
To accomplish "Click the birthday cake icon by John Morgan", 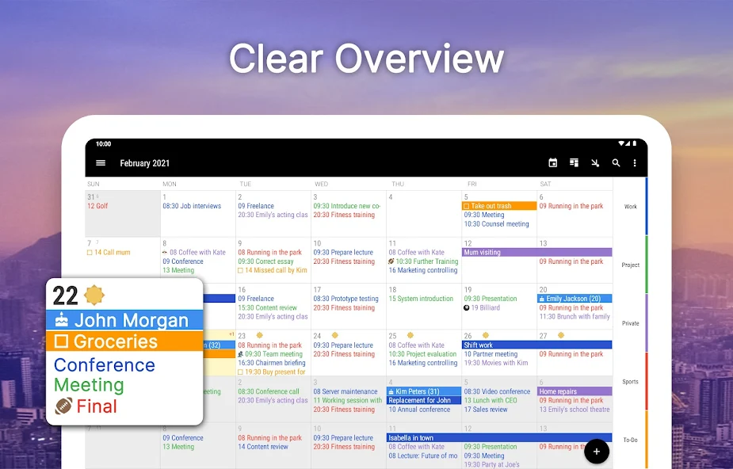I will tap(62, 320).
